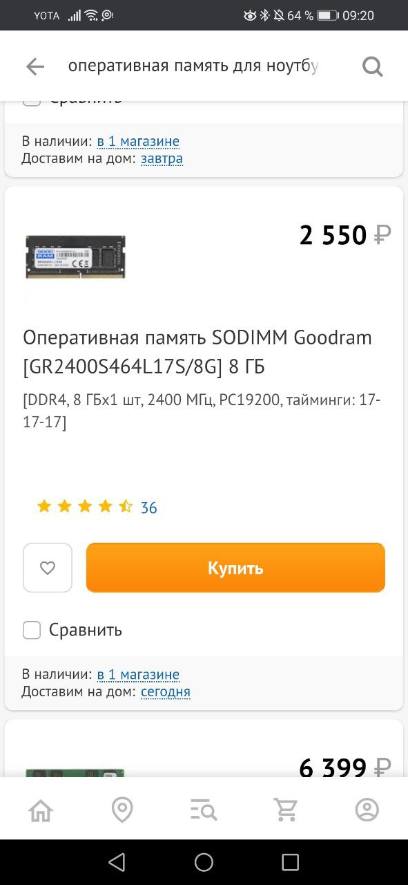
Task: Open the shopping cart icon
Action: click(285, 810)
